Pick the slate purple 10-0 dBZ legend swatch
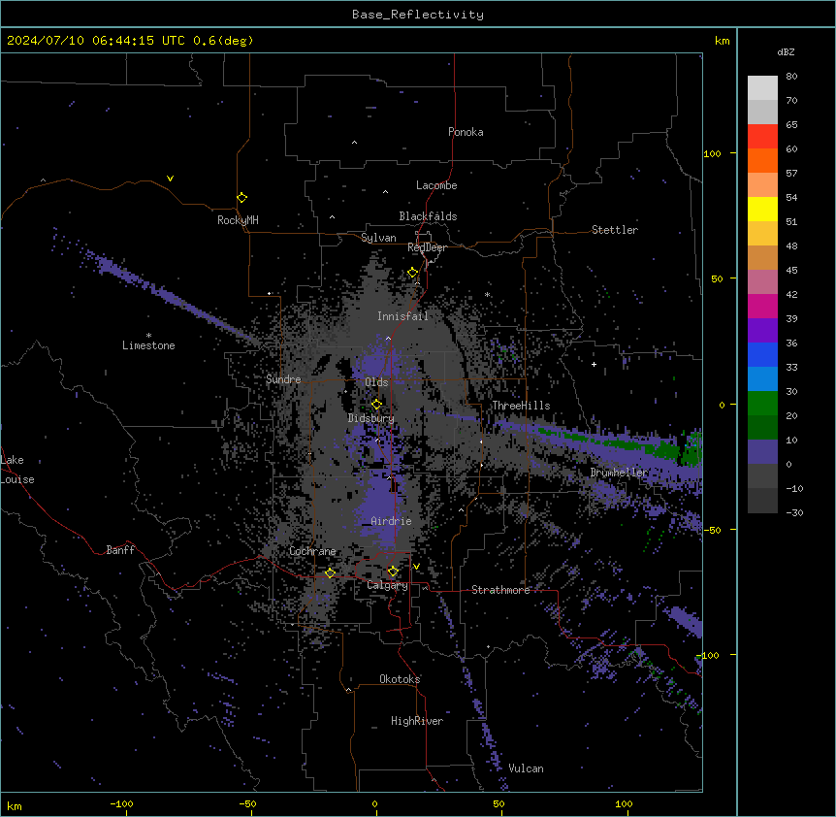This screenshot has height=817, width=836. pos(762,452)
